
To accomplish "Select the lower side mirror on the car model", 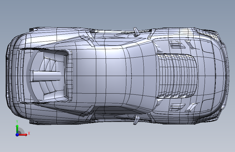I will [x=136, y=120].
